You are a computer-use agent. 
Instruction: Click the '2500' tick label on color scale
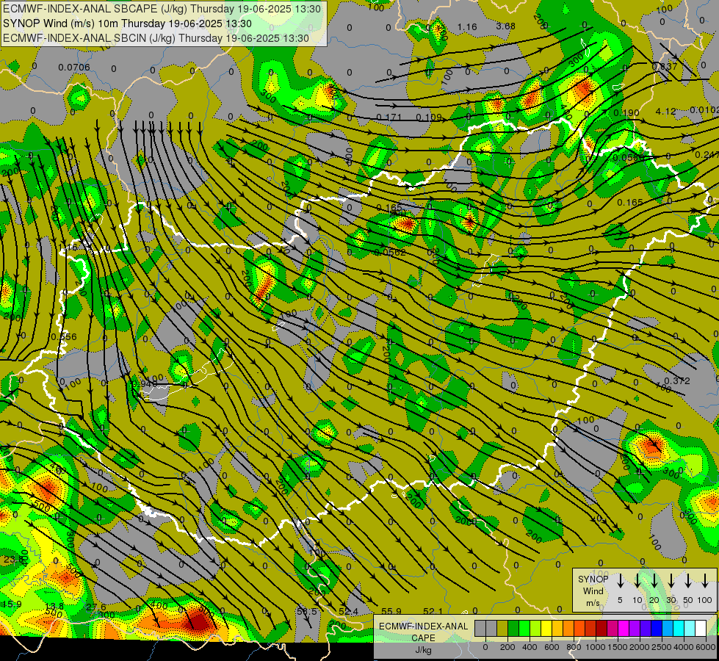pyautogui.click(x=662, y=647)
